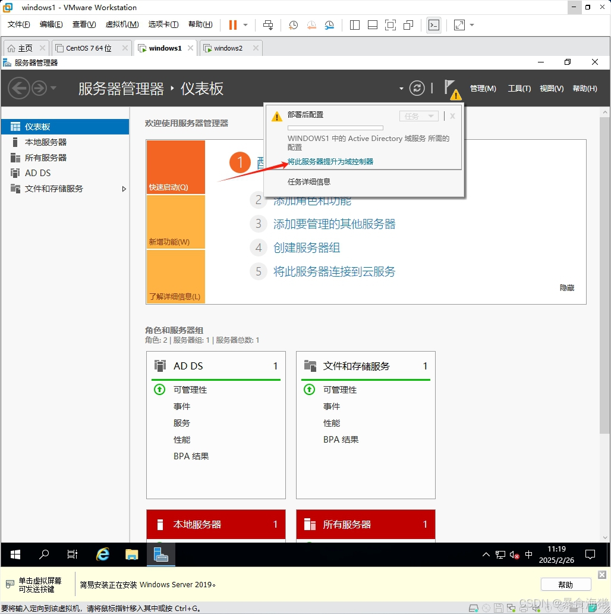
Task: Click 添加要管理的其他服务器 link
Action: 335,224
